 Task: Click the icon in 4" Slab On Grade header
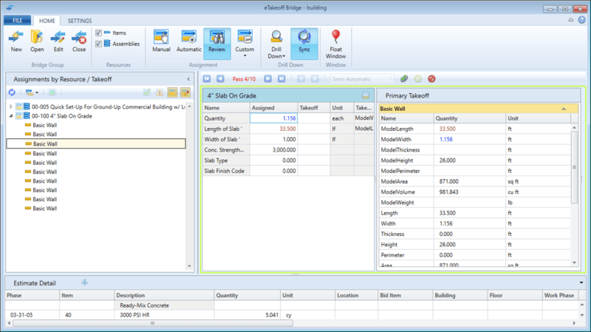pos(366,95)
